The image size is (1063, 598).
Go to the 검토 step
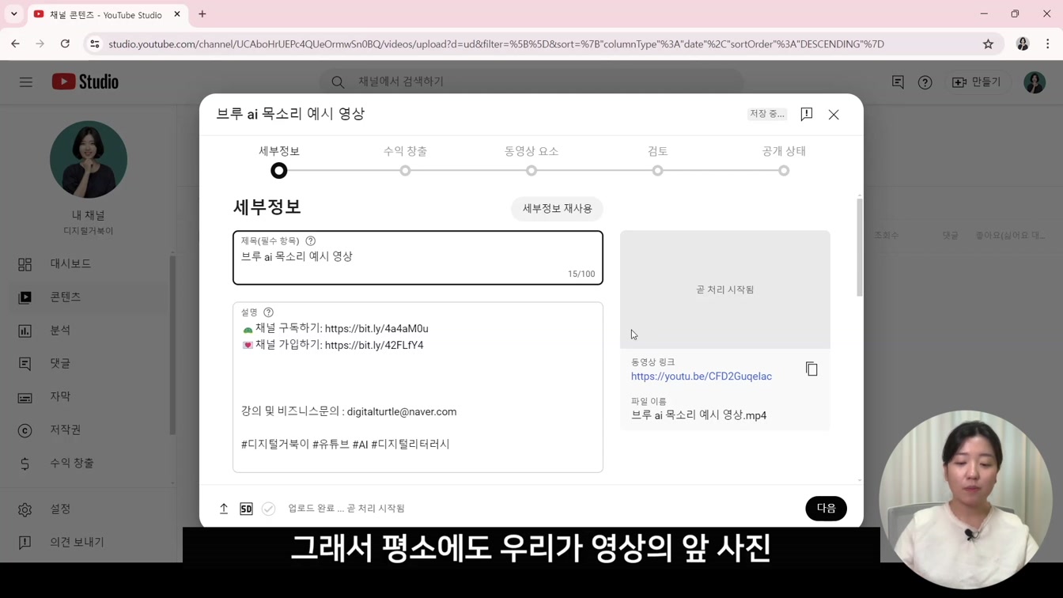click(657, 161)
